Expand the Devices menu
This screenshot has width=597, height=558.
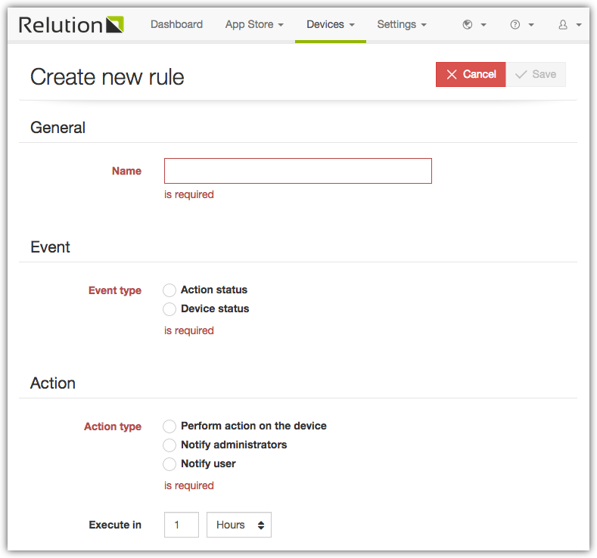tap(331, 25)
